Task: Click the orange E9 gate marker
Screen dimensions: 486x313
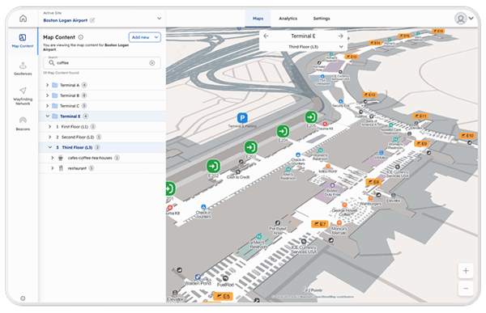Action: (x=421, y=144)
